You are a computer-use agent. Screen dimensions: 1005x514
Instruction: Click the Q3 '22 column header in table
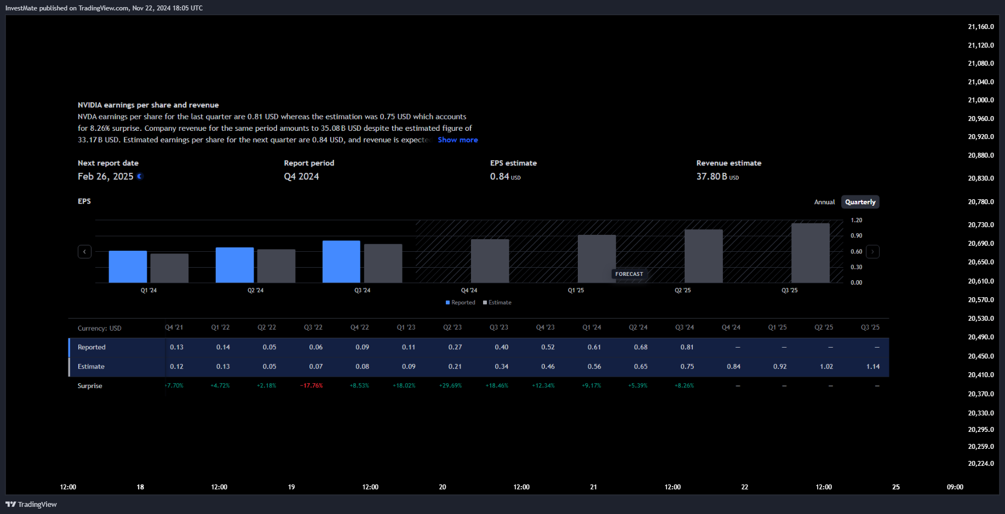coord(313,327)
